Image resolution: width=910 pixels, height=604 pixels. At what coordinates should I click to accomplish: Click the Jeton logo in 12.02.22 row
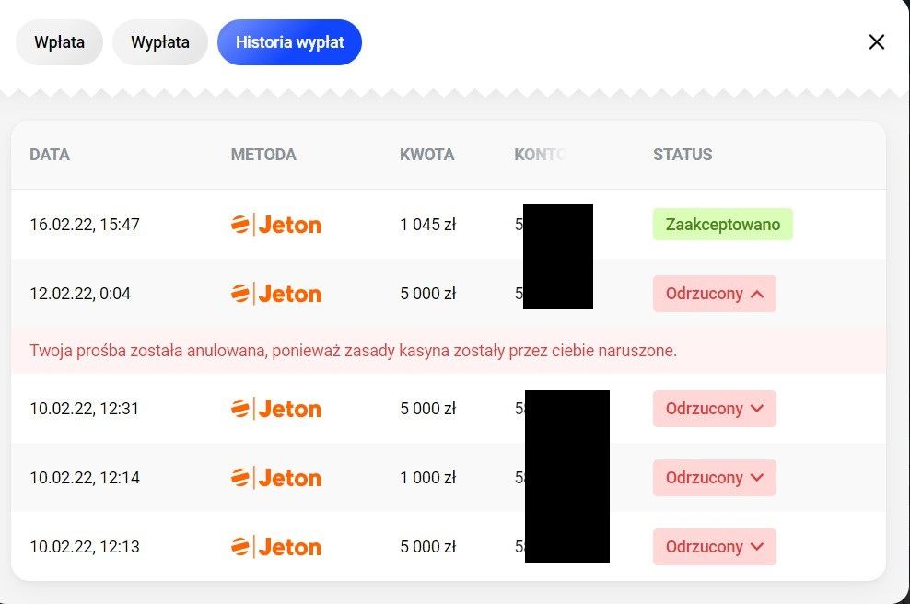pyautogui.click(x=275, y=294)
